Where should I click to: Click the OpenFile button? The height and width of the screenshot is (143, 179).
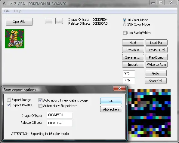[x=19, y=22]
